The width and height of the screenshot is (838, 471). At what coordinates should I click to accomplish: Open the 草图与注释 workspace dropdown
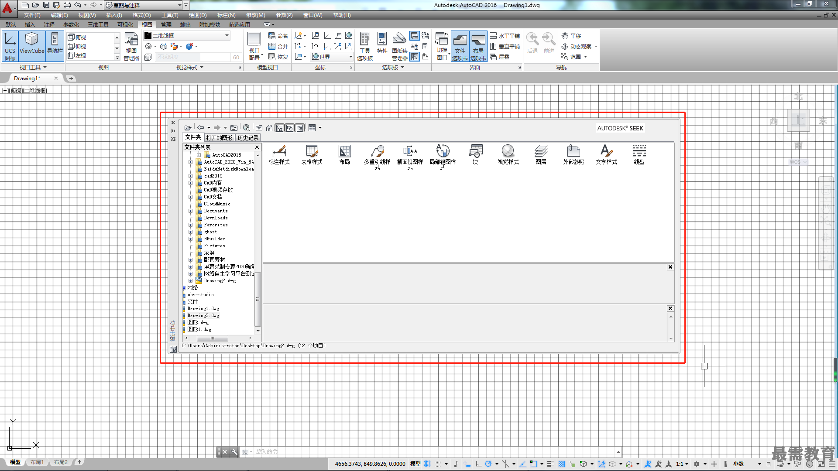pos(143,5)
